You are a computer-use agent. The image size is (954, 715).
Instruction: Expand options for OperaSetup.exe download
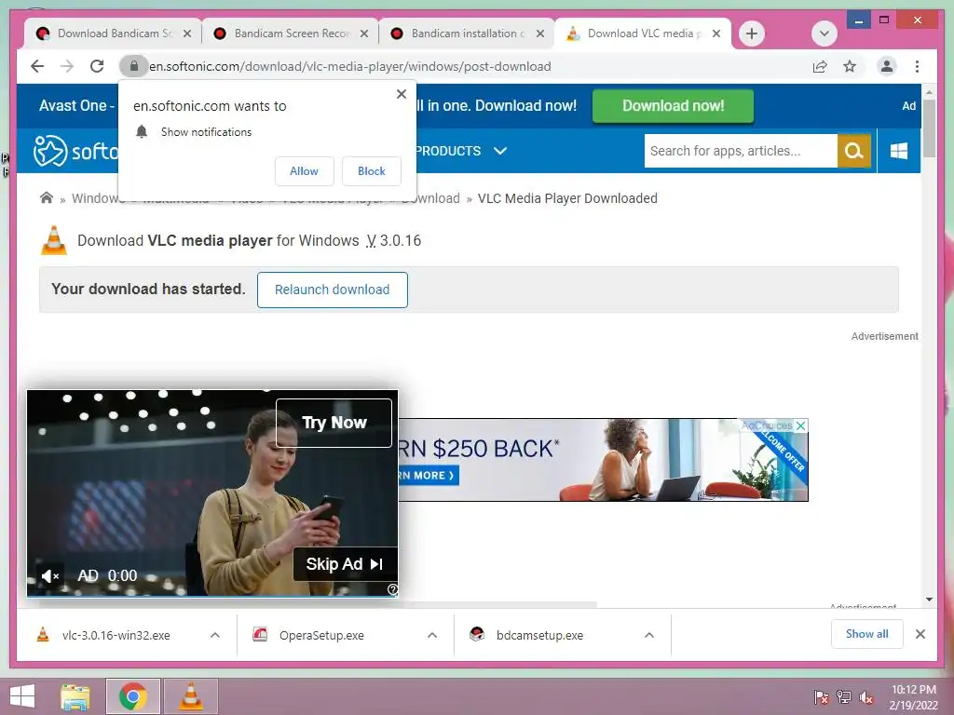[x=432, y=635]
